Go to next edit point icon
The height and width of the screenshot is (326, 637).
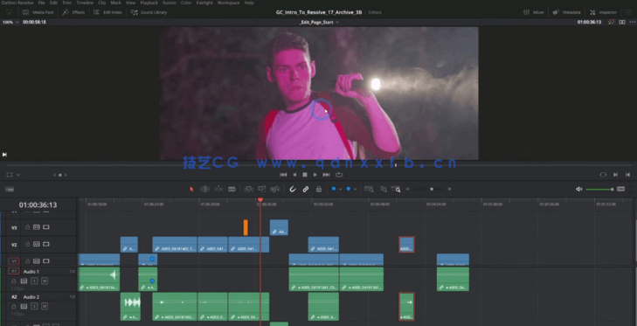(x=615, y=175)
